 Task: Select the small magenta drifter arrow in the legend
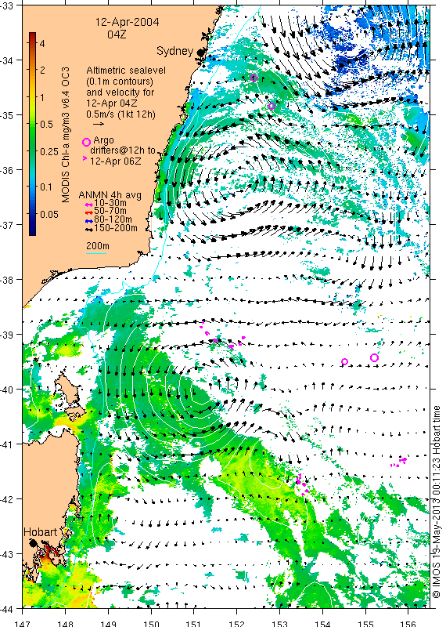[85, 158]
